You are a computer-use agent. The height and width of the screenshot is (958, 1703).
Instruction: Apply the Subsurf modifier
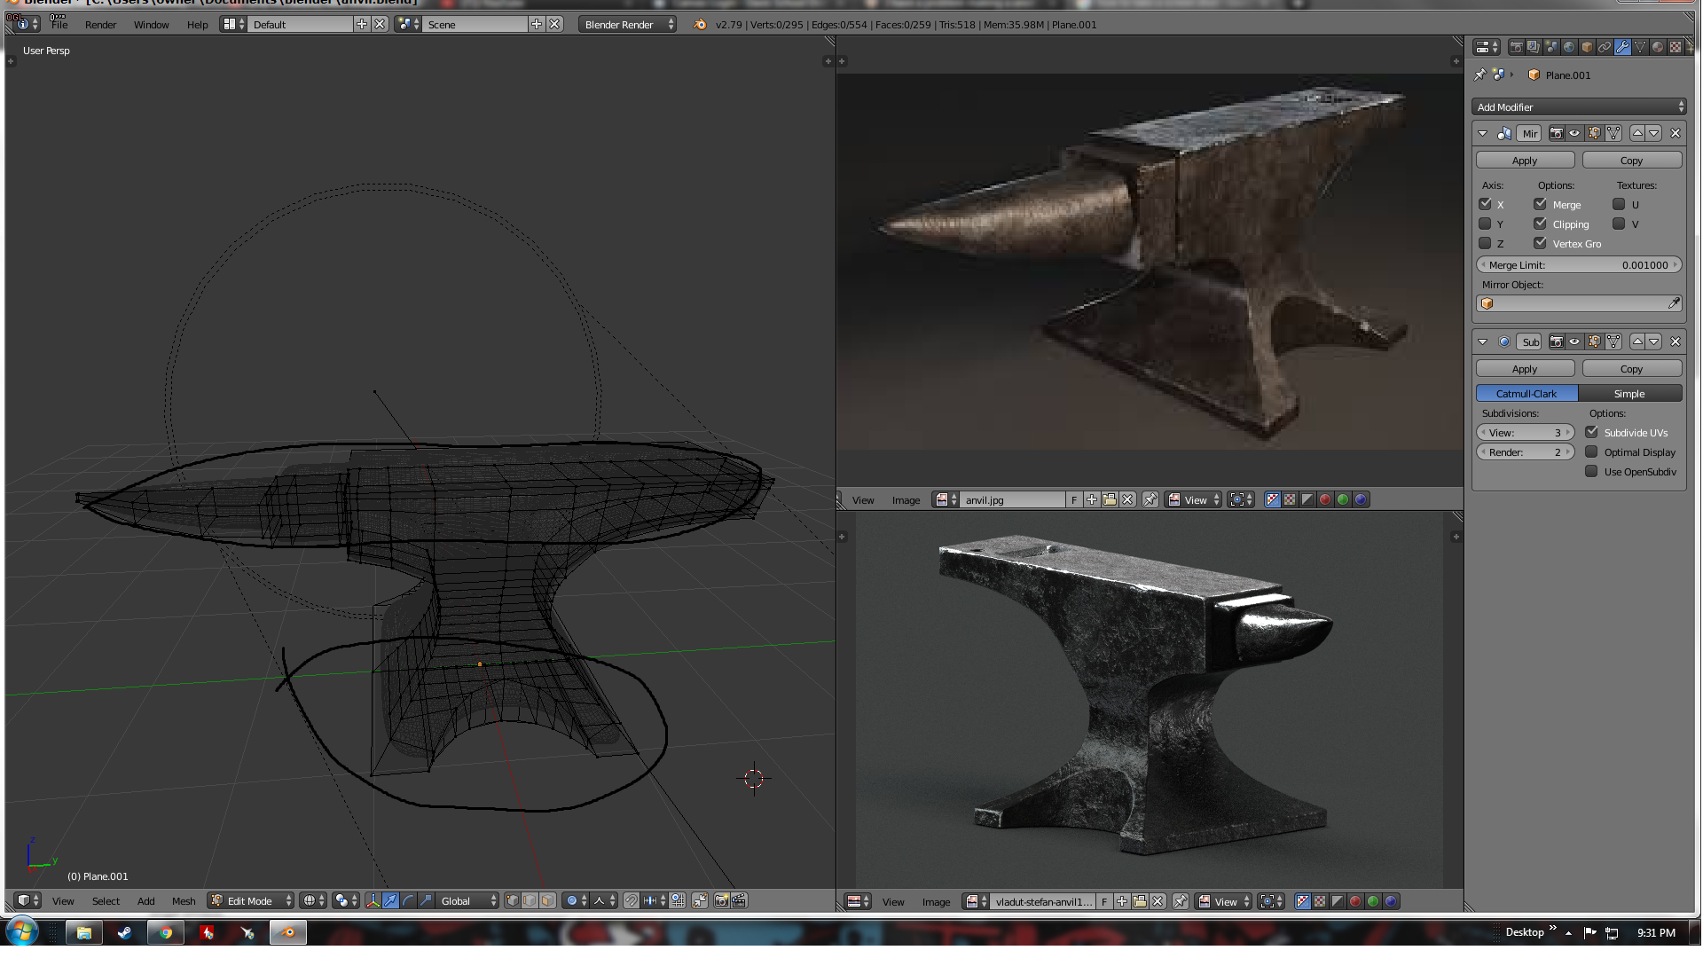pyautogui.click(x=1525, y=368)
